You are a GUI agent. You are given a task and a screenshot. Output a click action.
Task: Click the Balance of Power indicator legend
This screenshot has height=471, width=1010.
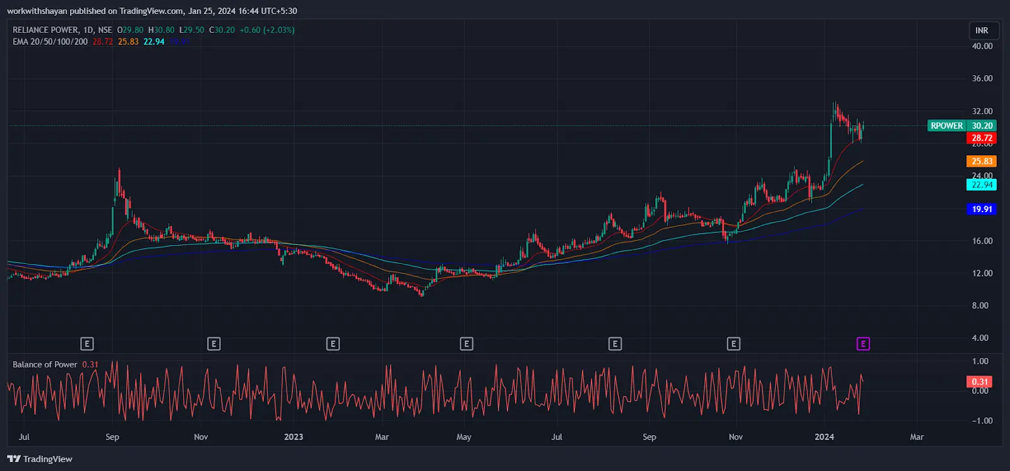[45, 364]
